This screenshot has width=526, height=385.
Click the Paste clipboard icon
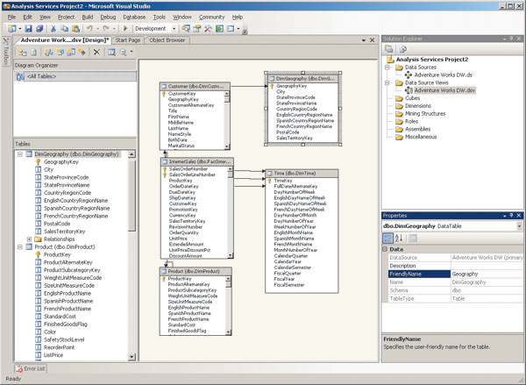pyautogui.click(x=75, y=29)
